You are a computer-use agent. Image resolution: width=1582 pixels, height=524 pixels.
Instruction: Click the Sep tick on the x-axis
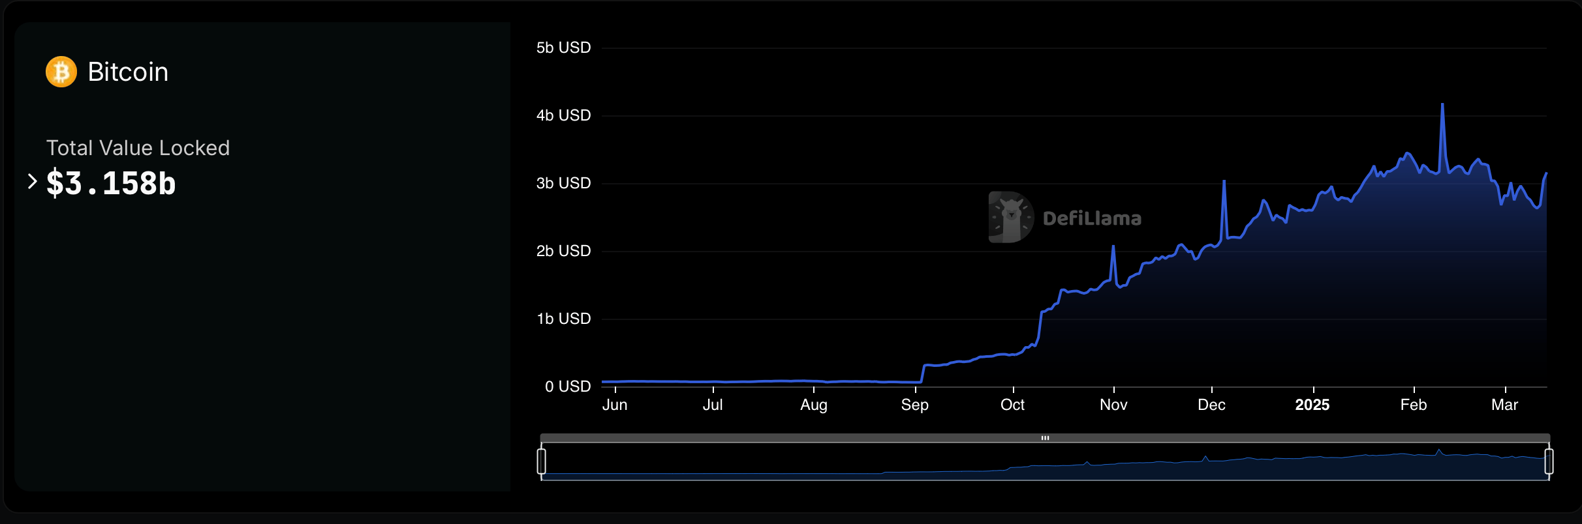tap(915, 405)
